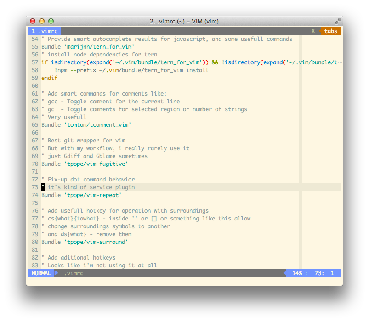Click the 73: line number in status line

coord(319,273)
